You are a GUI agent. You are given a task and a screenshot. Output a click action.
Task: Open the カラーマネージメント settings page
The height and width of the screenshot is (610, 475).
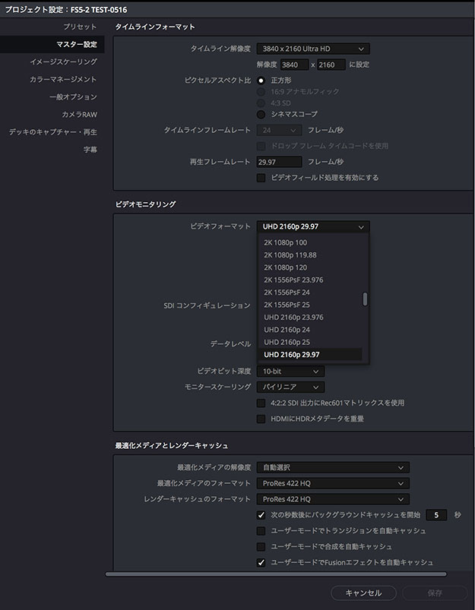point(63,79)
